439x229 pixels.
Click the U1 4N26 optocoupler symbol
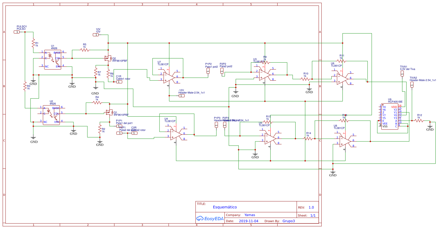(x=52, y=60)
